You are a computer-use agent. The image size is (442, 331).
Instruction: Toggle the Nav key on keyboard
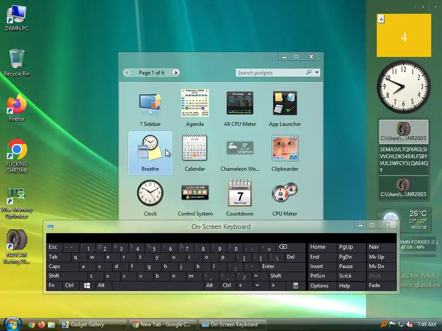click(381, 247)
